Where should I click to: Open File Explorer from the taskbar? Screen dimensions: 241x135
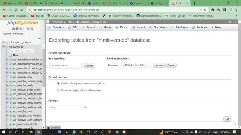[31, 132]
